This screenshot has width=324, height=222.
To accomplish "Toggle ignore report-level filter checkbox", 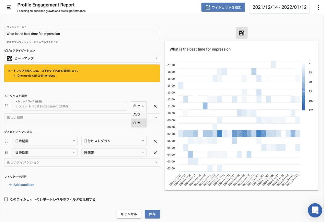I will [6, 199].
